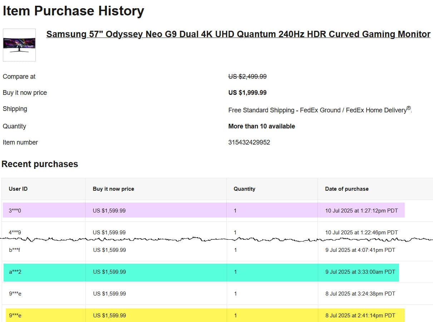This screenshot has width=433, height=322.
Task: Click the User ID column header
Action: (x=18, y=189)
